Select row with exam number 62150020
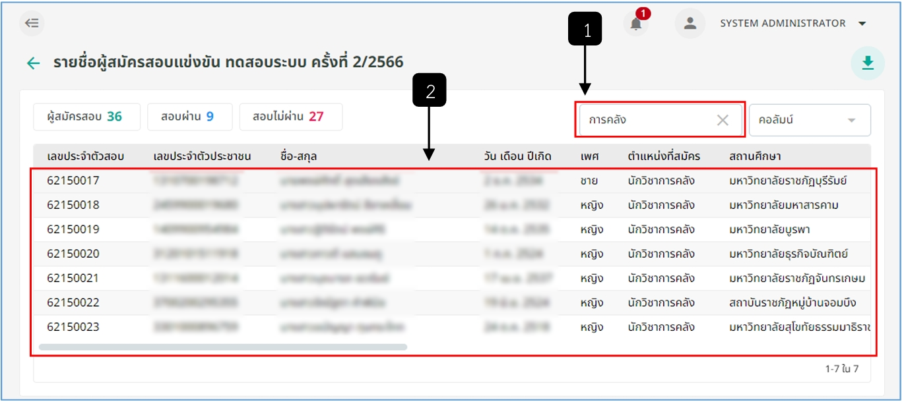 point(452,254)
